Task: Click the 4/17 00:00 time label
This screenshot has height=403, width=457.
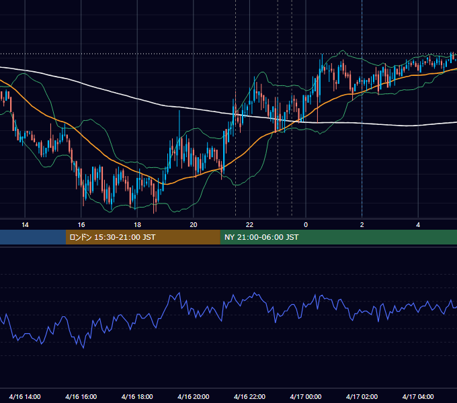Action: click(x=306, y=396)
